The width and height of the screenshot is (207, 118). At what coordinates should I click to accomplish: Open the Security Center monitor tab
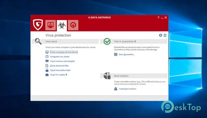click(x=51, y=25)
